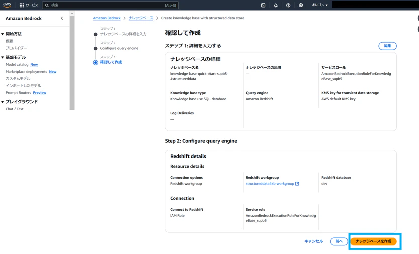This screenshot has width=419, height=254.
Task: Collapse the 基盤モデル sidebar section
Action: coord(3,57)
